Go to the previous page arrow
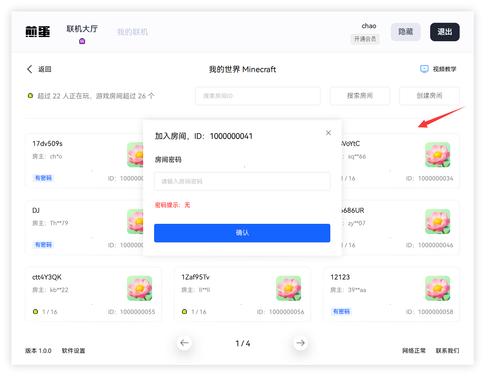 click(184, 343)
